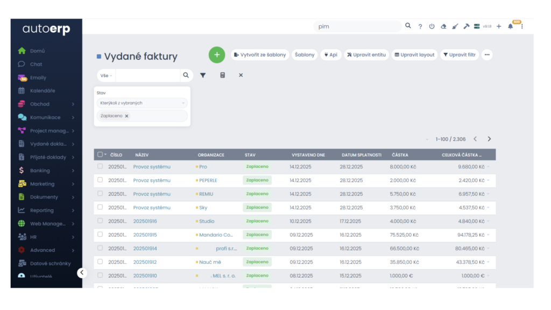Image resolution: width=551 pixels, height=310 pixels.
Task: Open notifications bell in top bar
Action: [510, 26]
